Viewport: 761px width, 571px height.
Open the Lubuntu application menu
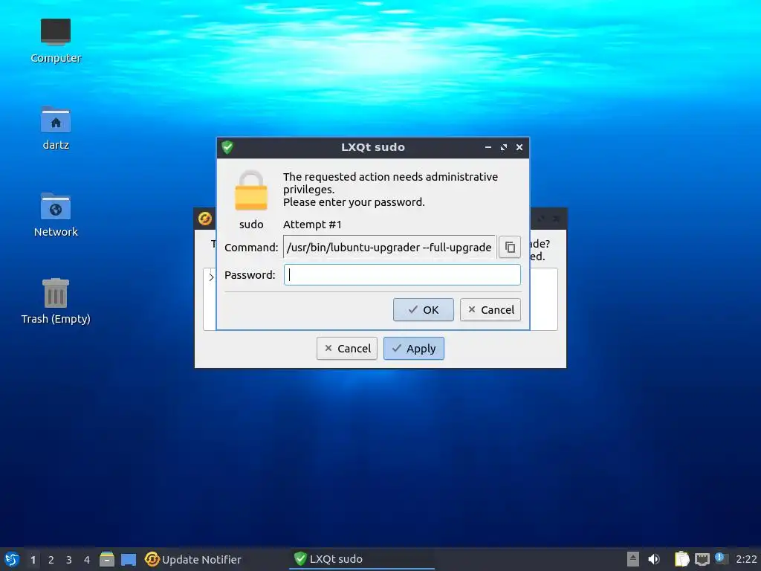point(12,559)
